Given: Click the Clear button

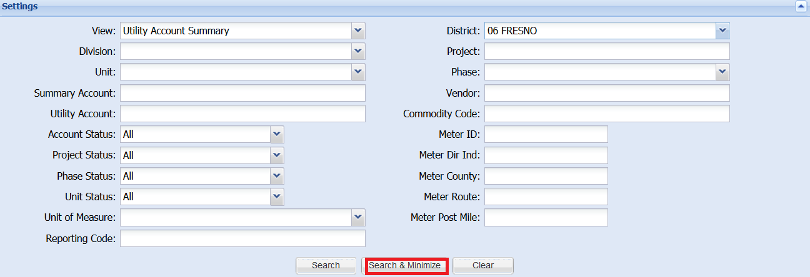Looking at the screenshot, I should [482, 265].
